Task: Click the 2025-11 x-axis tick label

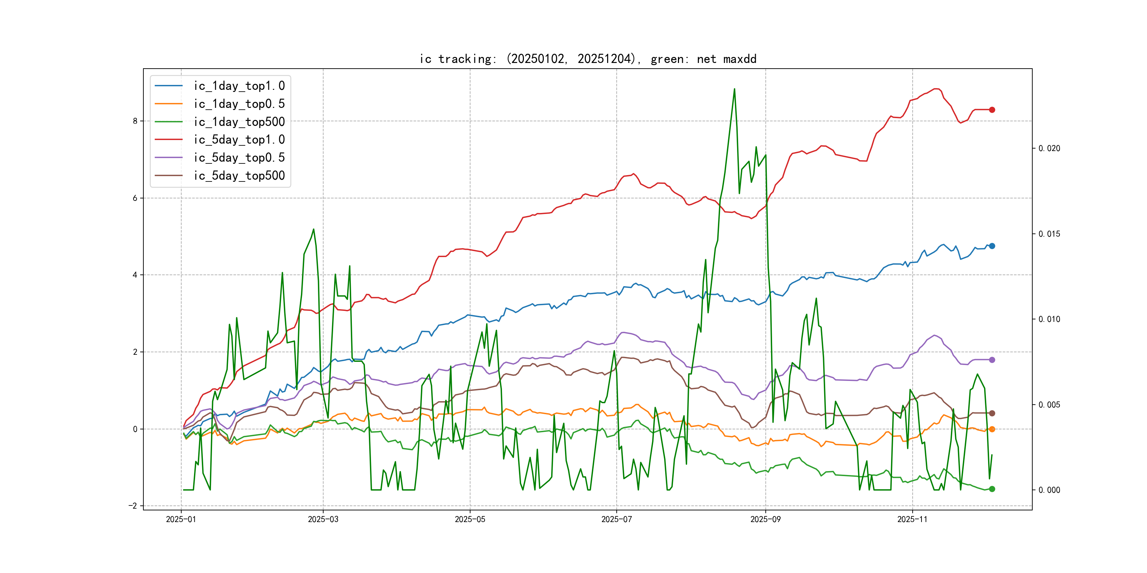Action: coord(912,519)
